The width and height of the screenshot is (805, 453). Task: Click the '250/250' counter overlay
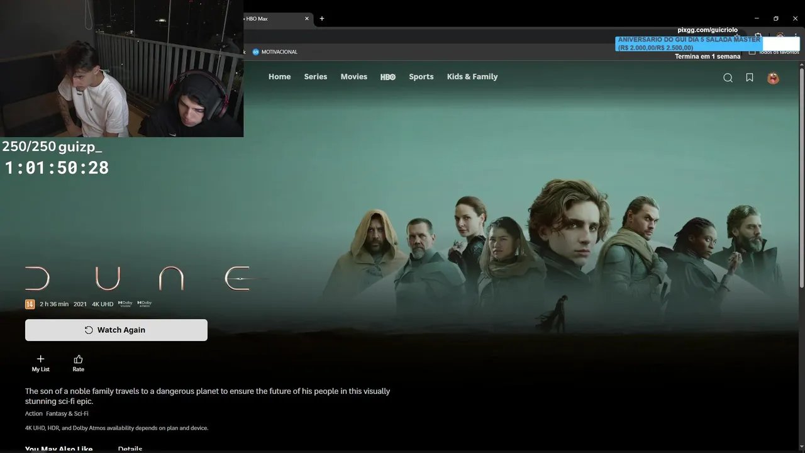[x=29, y=147]
